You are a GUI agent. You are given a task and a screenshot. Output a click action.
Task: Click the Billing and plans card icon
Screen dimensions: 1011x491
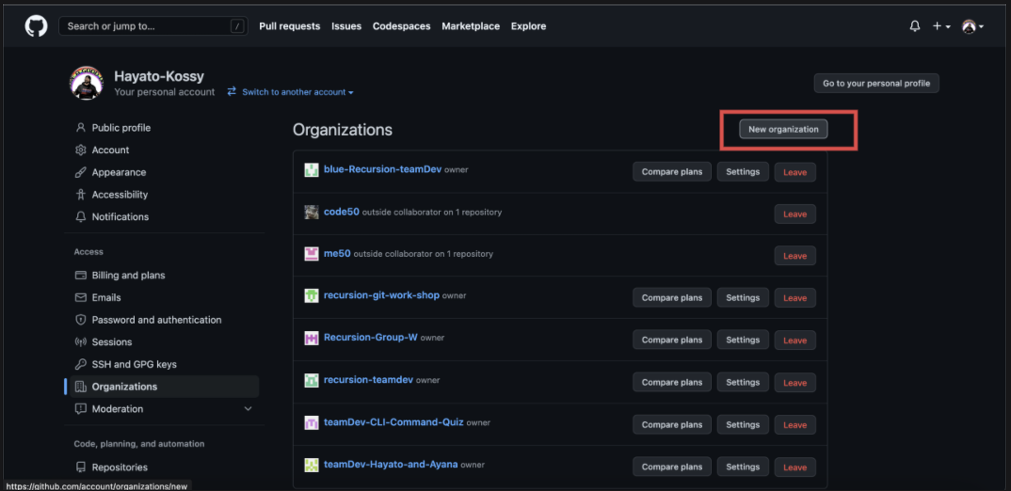80,275
